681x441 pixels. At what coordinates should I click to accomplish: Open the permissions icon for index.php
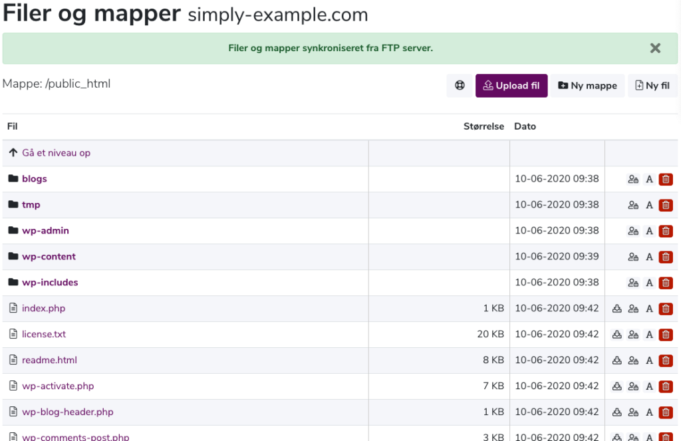tap(633, 309)
